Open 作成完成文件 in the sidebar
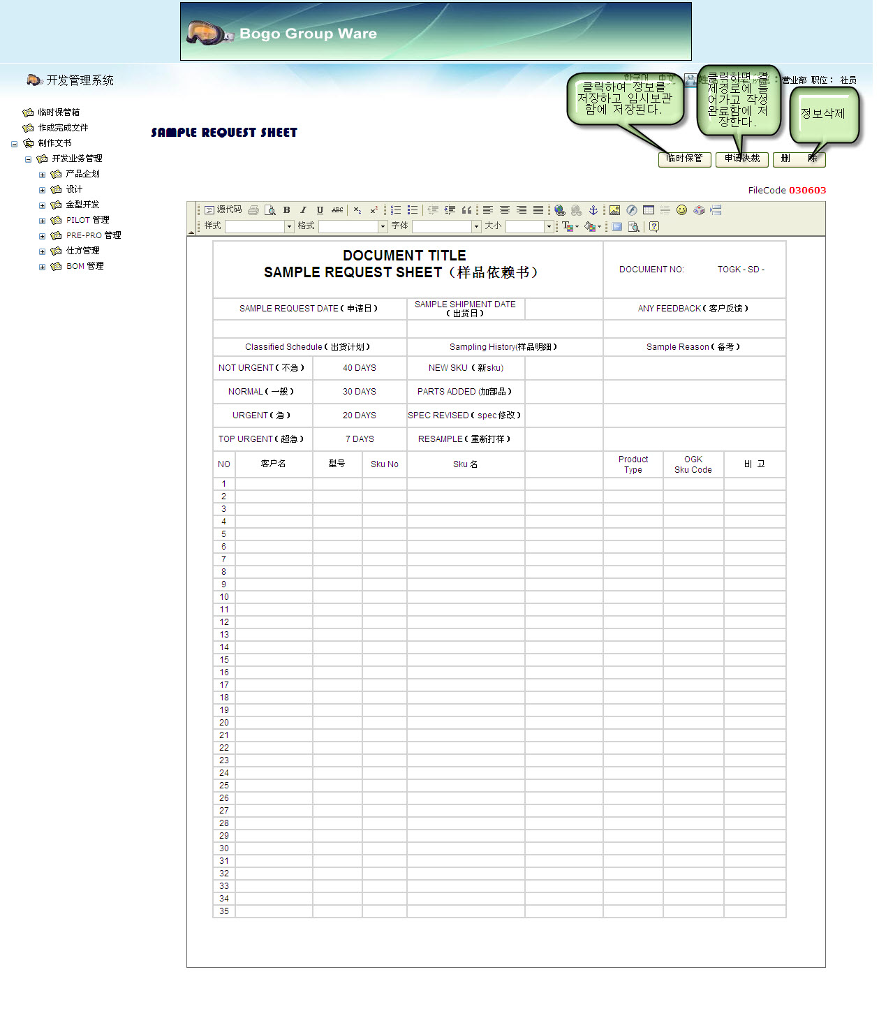This screenshot has height=1023, width=879. [x=63, y=128]
